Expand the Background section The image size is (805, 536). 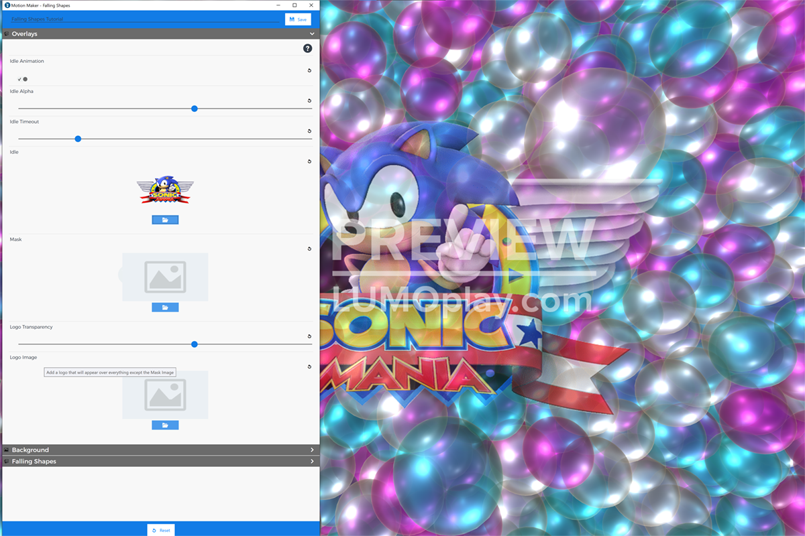[160, 450]
